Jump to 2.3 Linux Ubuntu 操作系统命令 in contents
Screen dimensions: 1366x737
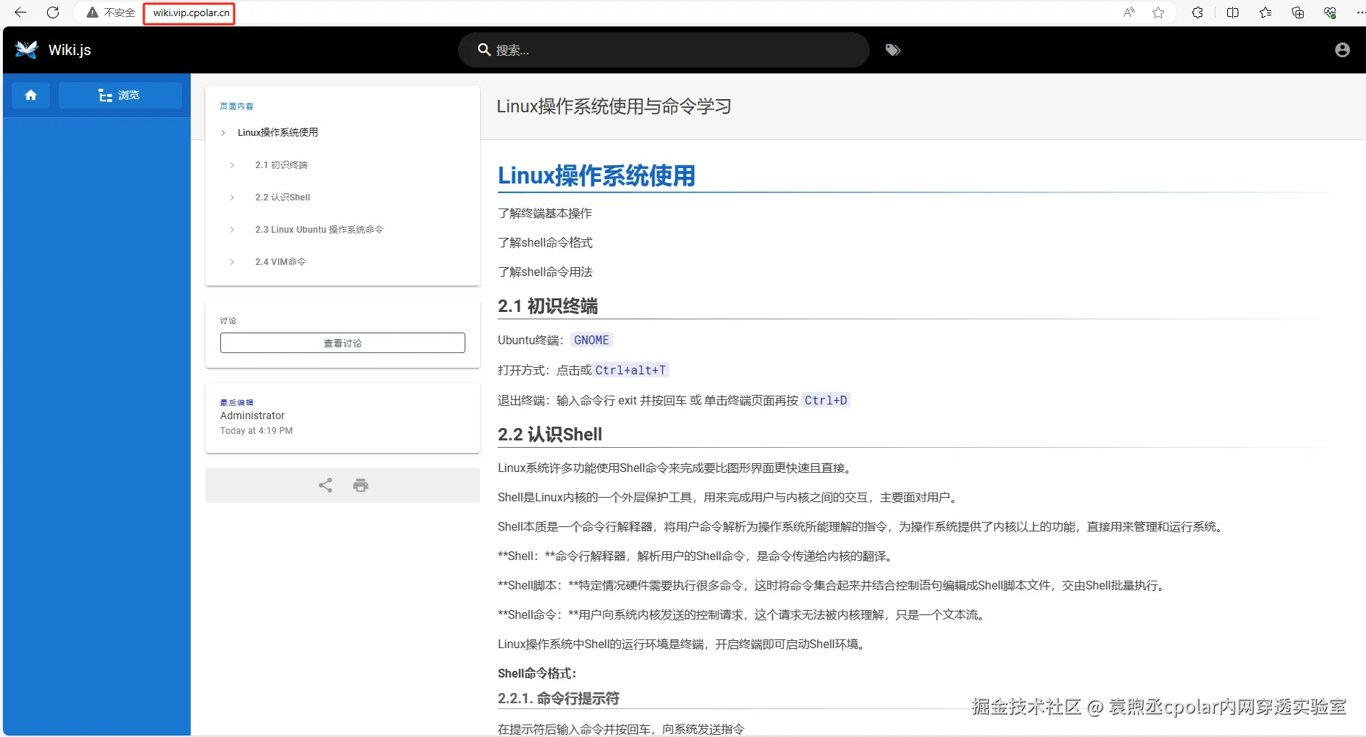[319, 230]
